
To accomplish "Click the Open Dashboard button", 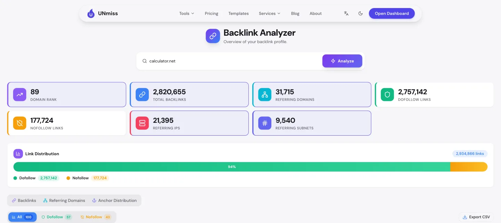I will pos(392,14).
